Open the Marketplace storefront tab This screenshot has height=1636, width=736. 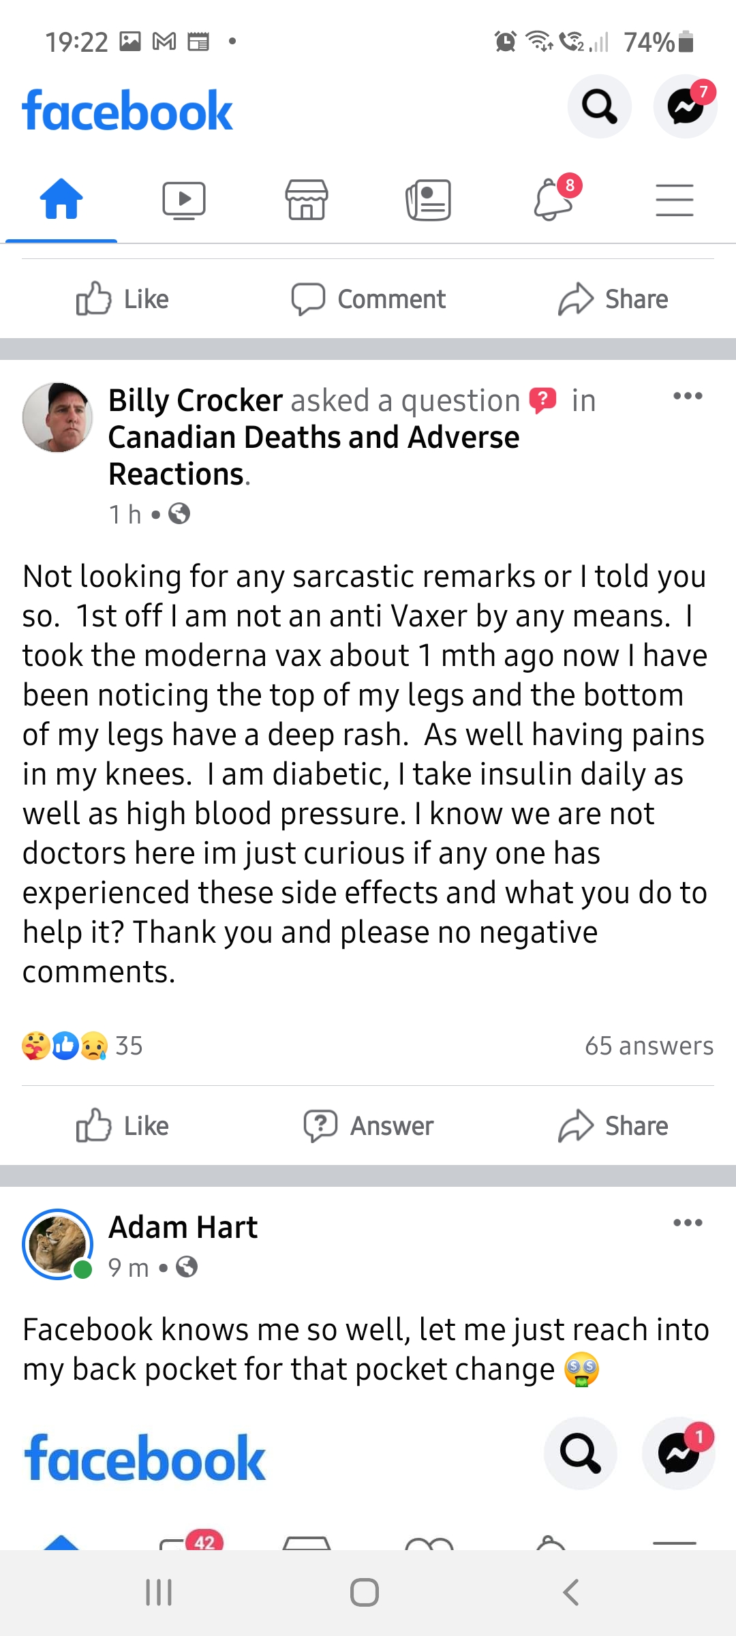(307, 200)
